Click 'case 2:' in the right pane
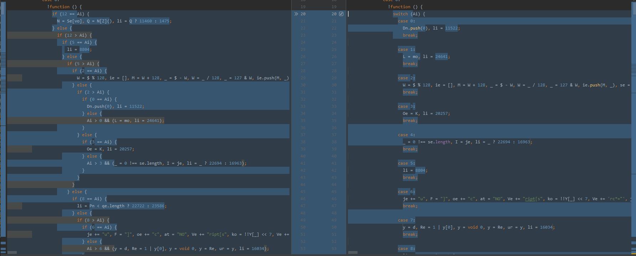This screenshot has width=636, height=256. click(x=406, y=78)
